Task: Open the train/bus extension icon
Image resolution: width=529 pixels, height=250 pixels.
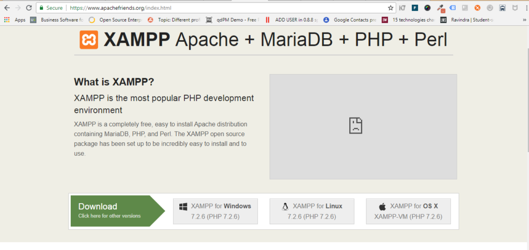Action: (502, 8)
